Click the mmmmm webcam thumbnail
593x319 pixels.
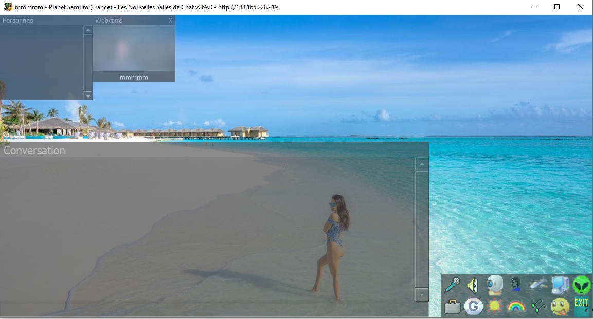coord(134,49)
